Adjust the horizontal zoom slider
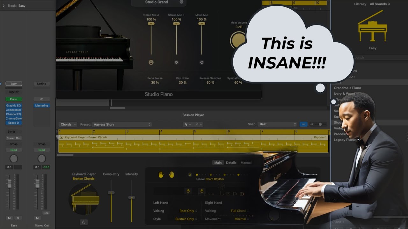408x229 pixels. tap(320, 124)
